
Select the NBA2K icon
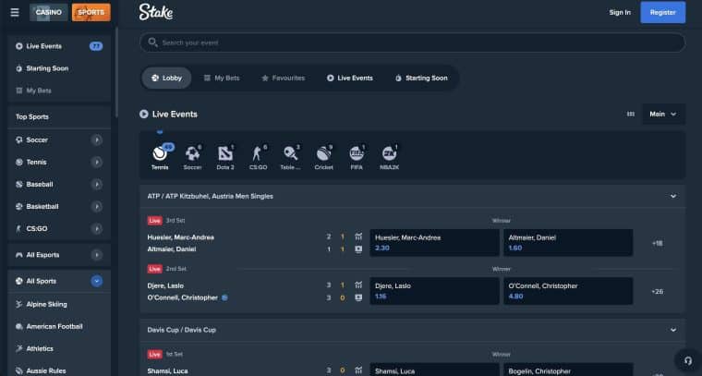coord(390,153)
